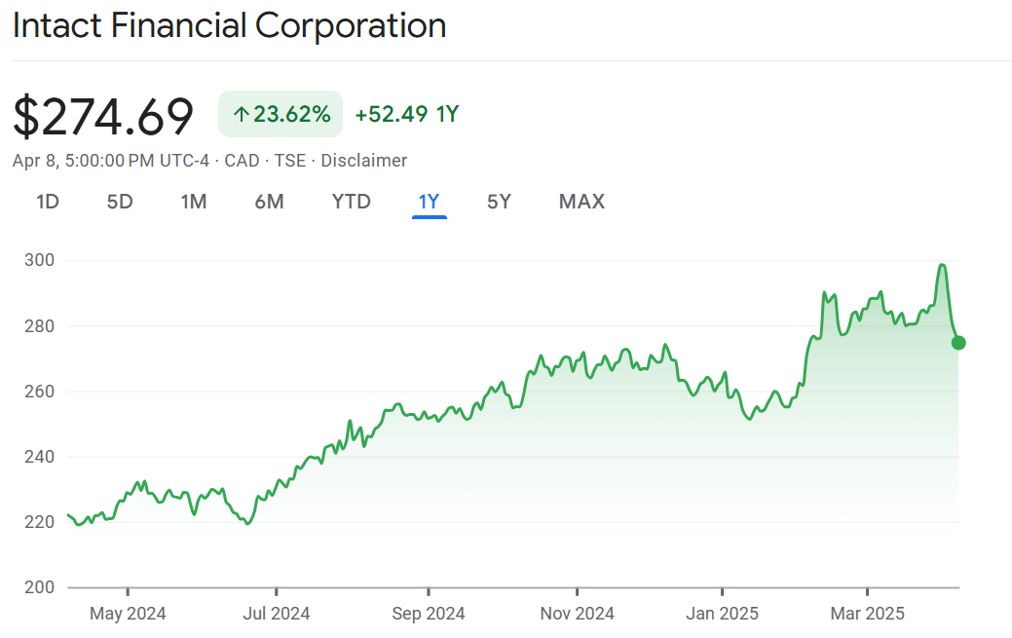Click the Intact Financial Corporation title
Screen dimensions: 1012x638
coord(229,26)
